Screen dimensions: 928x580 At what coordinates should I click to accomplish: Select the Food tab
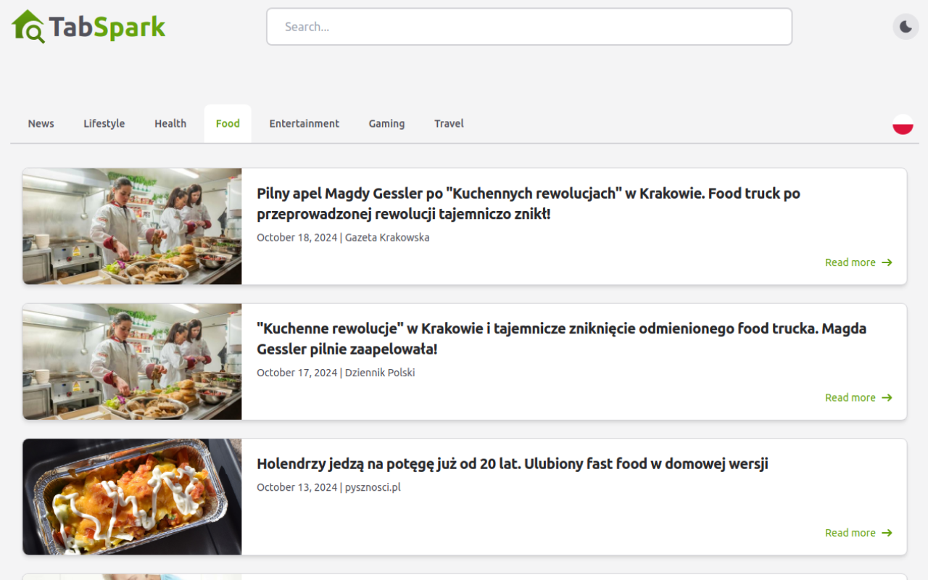[228, 123]
